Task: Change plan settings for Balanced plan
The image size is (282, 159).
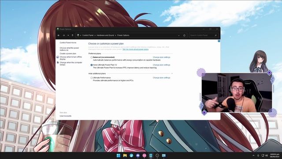Action: point(162,57)
